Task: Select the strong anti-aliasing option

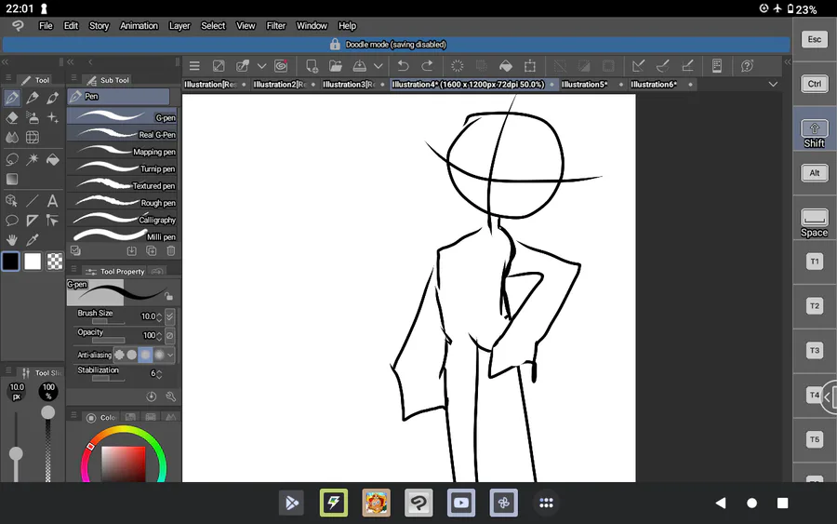Action: coord(159,355)
